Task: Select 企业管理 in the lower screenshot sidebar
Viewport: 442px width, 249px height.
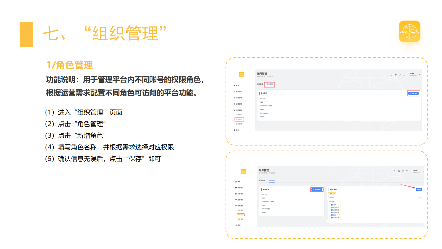Action: 240,219
